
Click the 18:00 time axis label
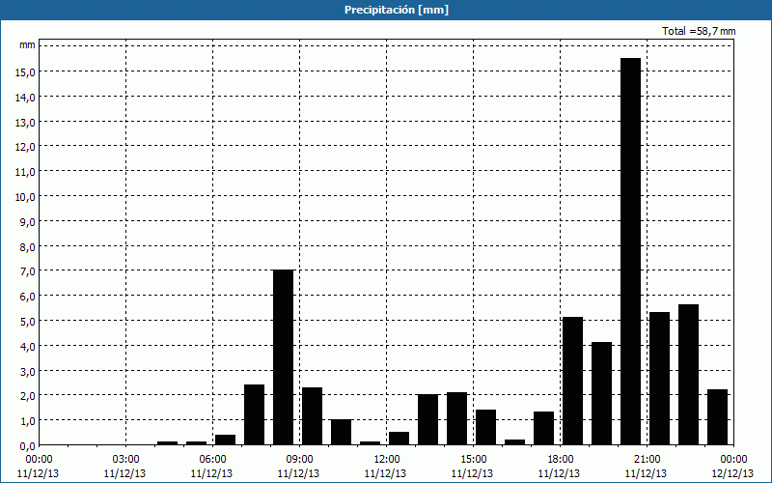pyautogui.click(x=560, y=460)
